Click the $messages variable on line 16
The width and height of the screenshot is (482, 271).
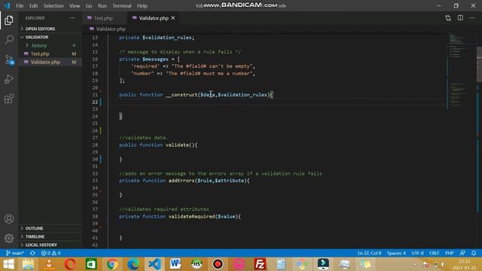155,59
